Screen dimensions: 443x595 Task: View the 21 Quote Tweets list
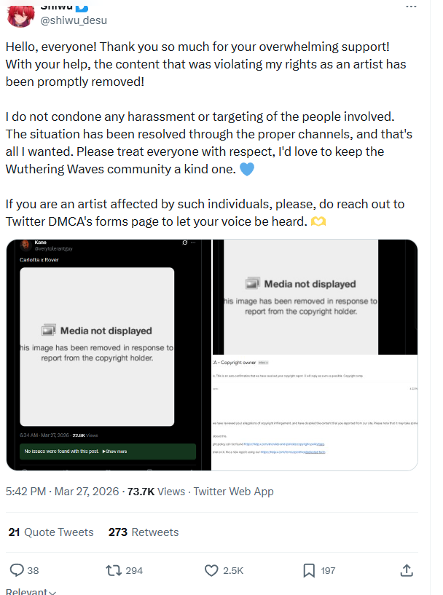[51, 532]
